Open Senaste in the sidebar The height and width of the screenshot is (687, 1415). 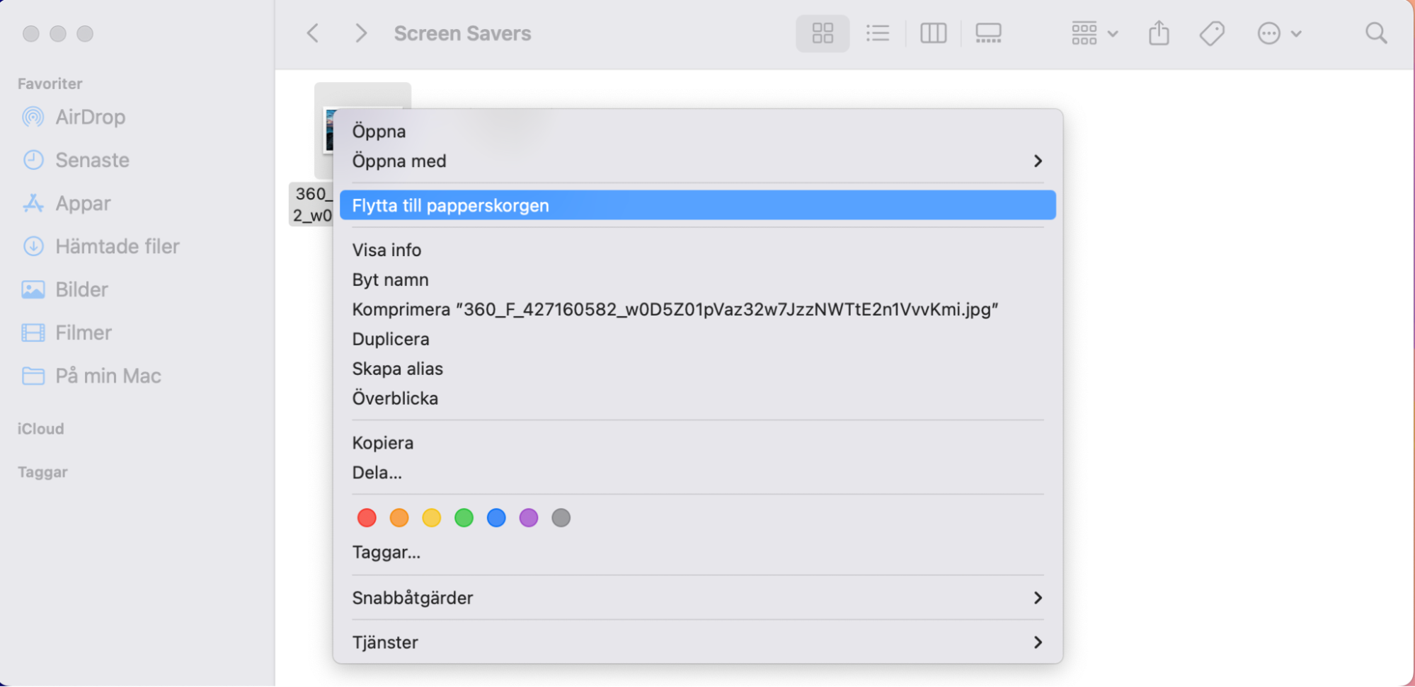pyautogui.click(x=76, y=160)
